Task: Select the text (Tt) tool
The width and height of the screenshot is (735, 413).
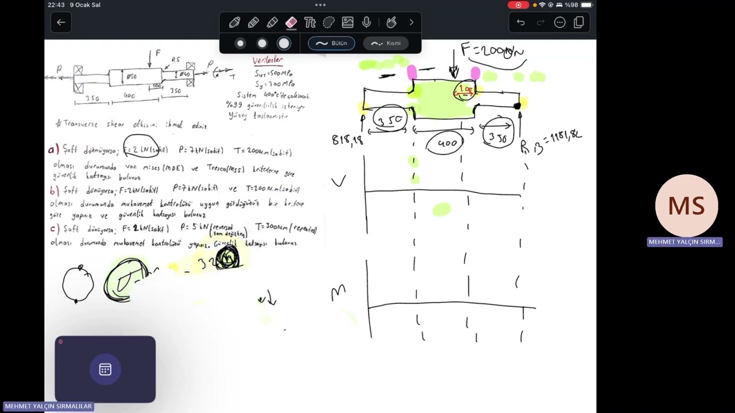Action: (310, 22)
